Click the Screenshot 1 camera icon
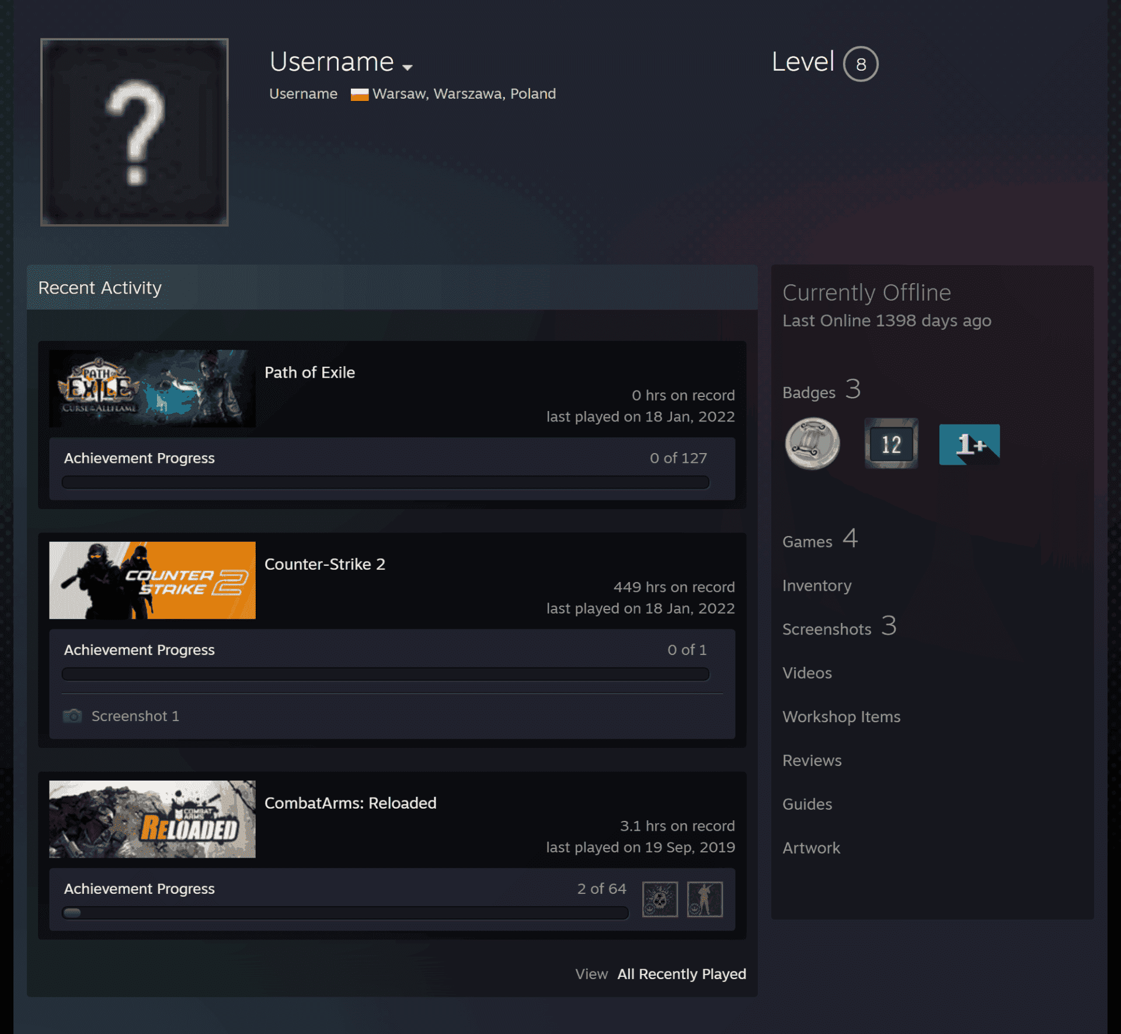1121x1034 pixels. (72, 716)
